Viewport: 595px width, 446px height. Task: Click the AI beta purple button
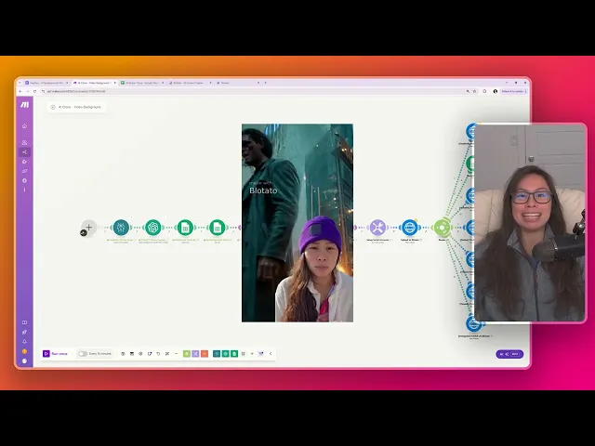(509, 354)
